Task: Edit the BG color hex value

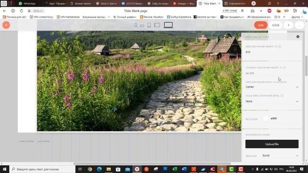Action: pyautogui.click(x=274, y=119)
